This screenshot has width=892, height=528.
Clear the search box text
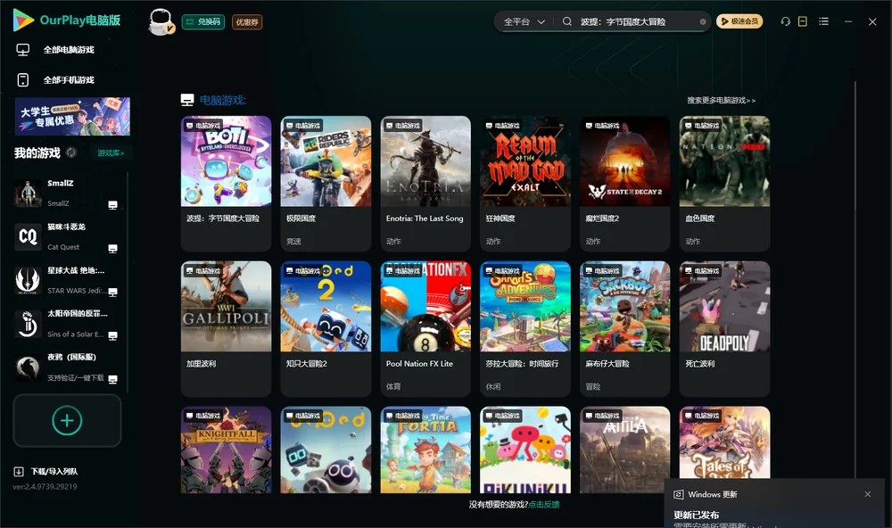coord(703,21)
